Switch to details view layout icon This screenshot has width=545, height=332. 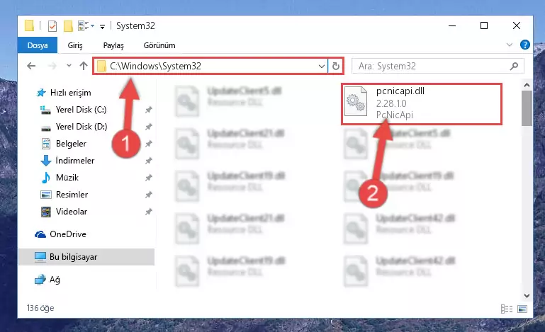click(507, 309)
